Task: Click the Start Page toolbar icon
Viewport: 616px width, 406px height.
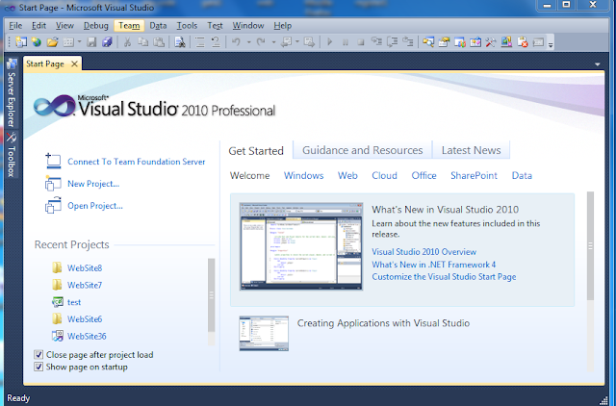Action: tap(475, 42)
